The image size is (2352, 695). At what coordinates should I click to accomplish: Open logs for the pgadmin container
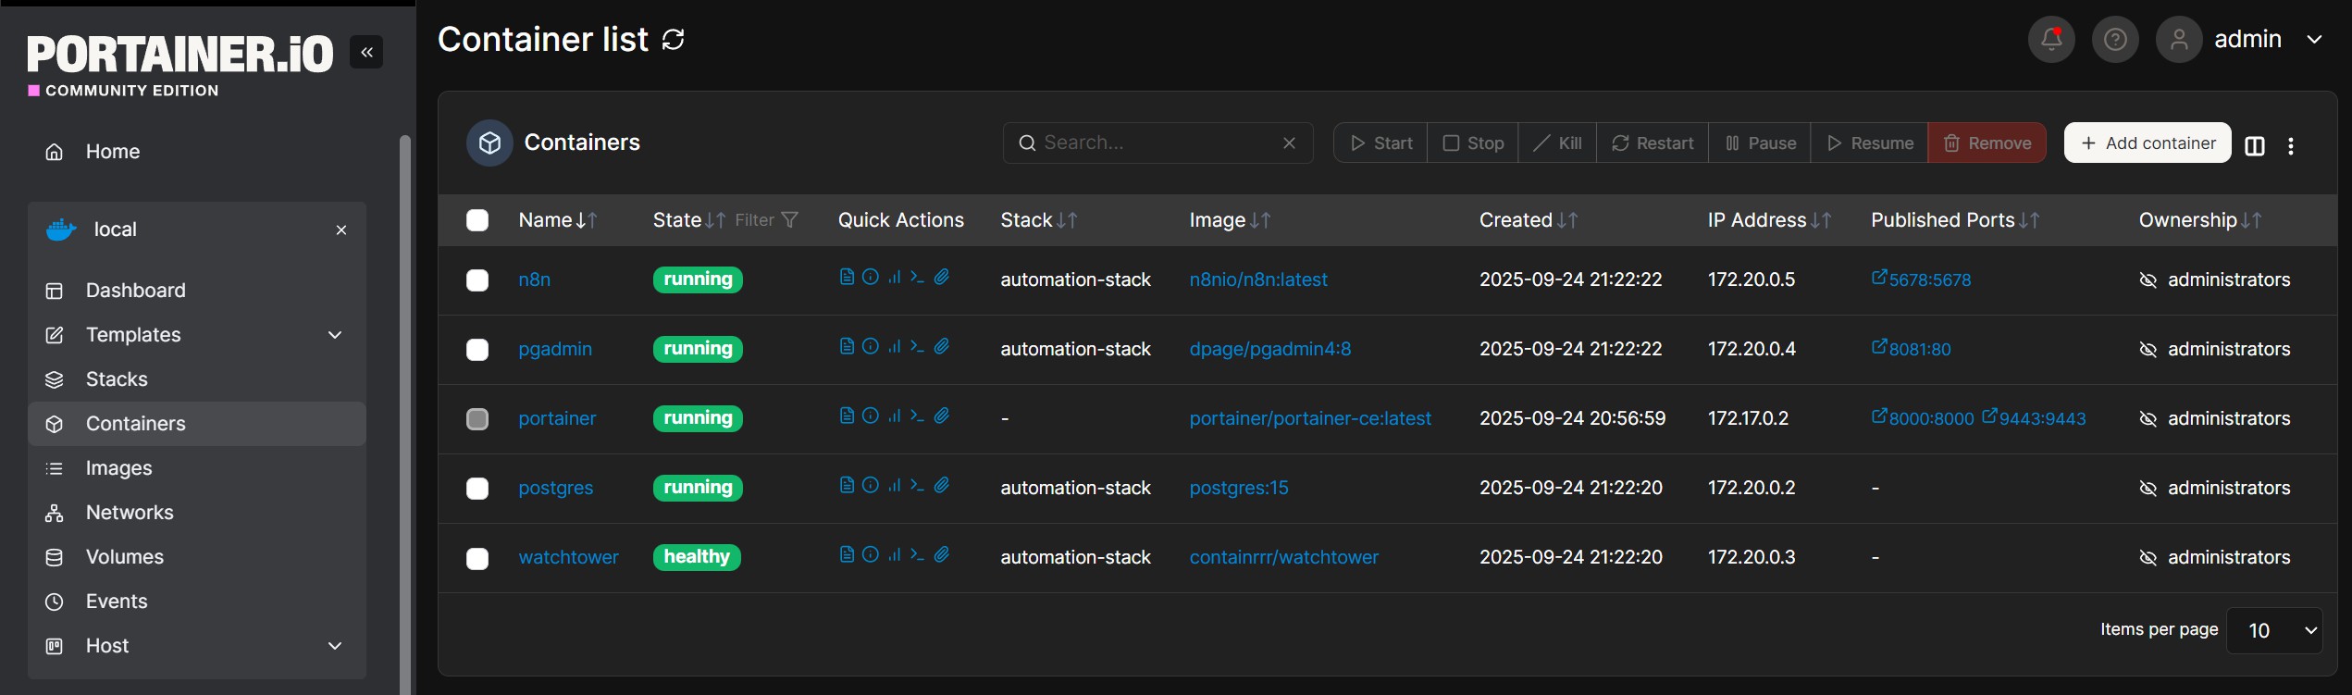click(x=847, y=346)
